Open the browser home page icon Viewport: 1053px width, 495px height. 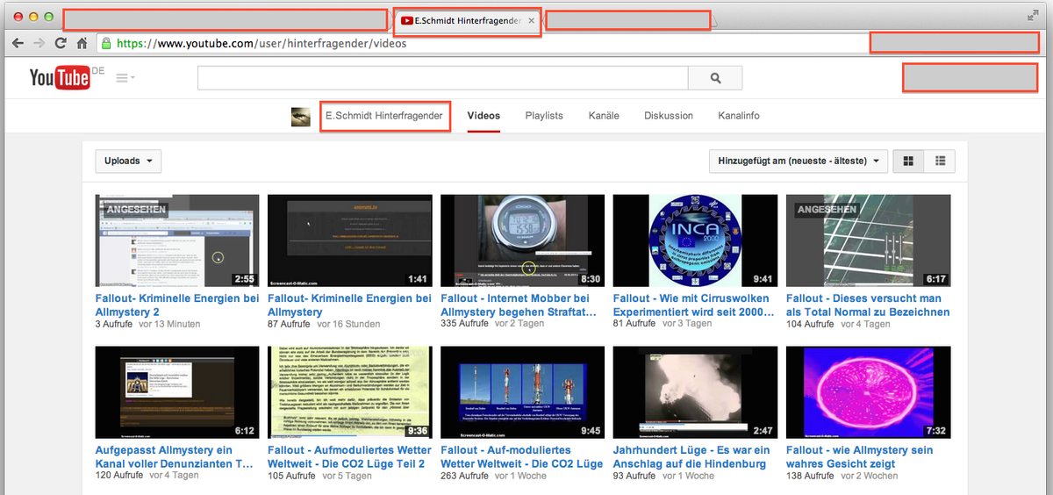coord(82,43)
